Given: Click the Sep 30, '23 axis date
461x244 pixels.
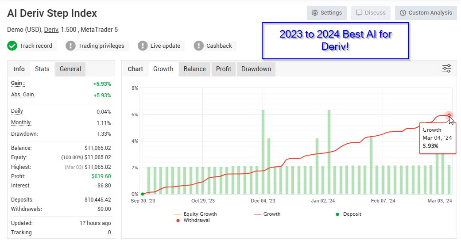Looking at the screenshot, I should pos(143,201).
